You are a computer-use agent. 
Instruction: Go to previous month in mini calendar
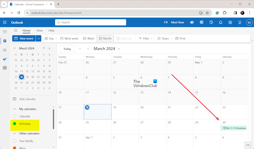[x=44, y=48]
